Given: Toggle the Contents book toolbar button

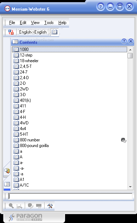Looking at the screenshot, I should tap(55, 32).
